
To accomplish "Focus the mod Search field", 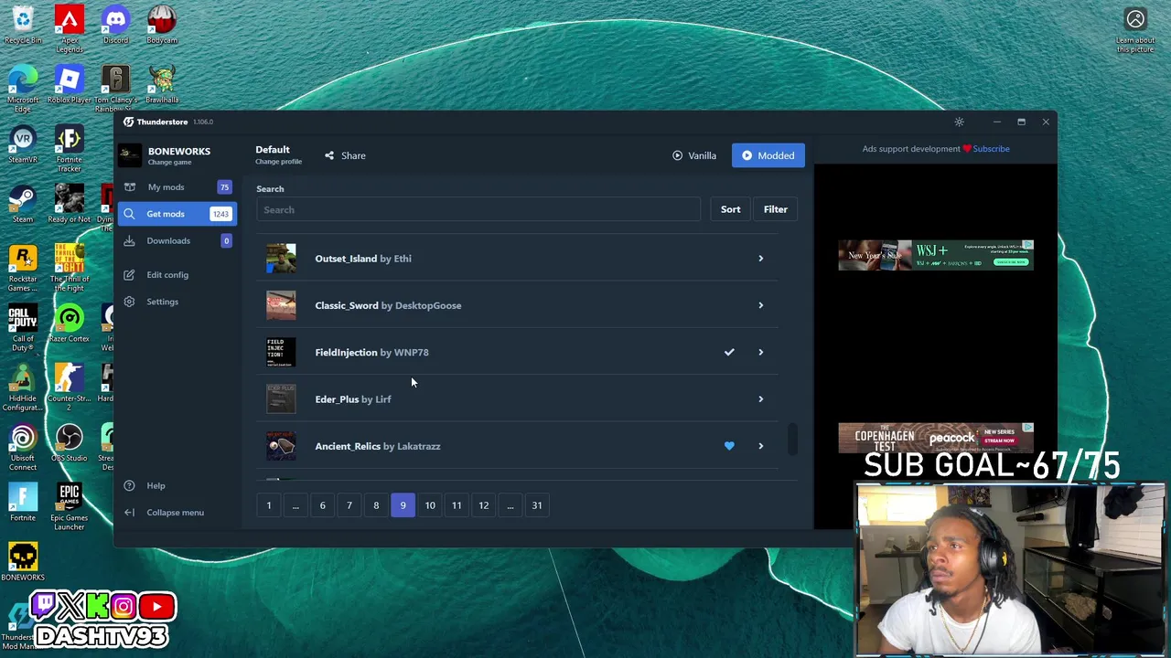I will (x=478, y=210).
